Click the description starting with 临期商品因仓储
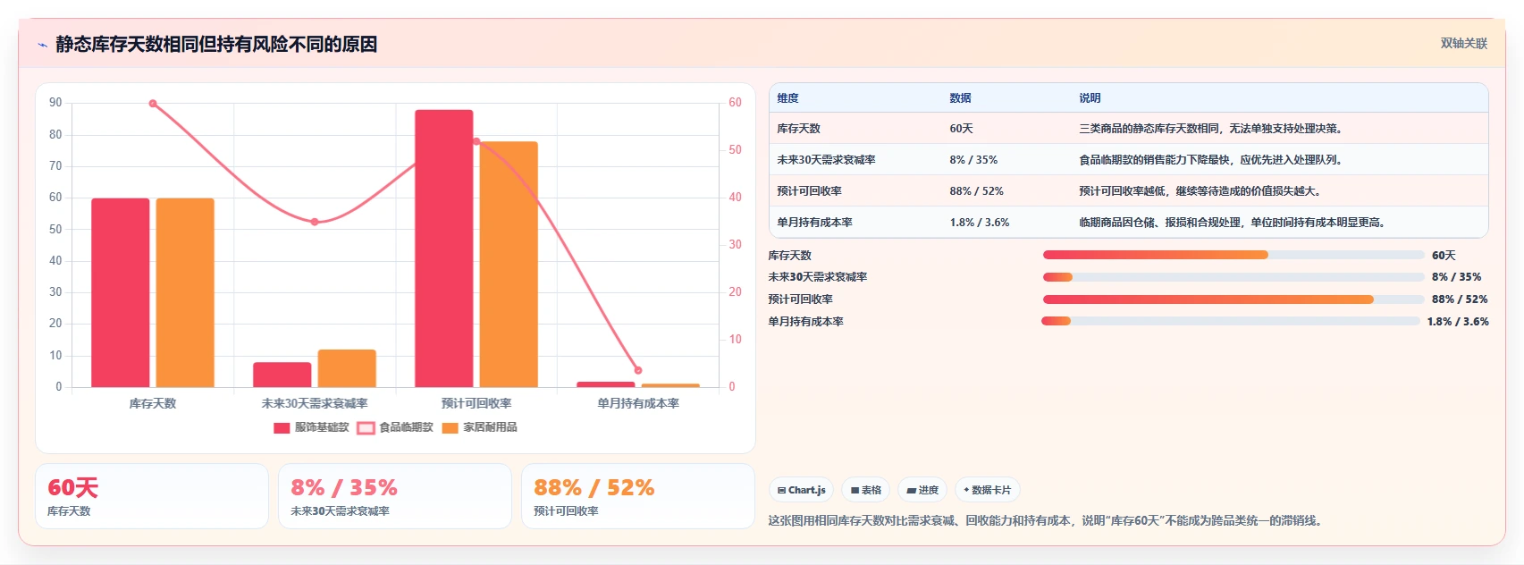The width and height of the screenshot is (1524, 565). tap(1232, 223)
